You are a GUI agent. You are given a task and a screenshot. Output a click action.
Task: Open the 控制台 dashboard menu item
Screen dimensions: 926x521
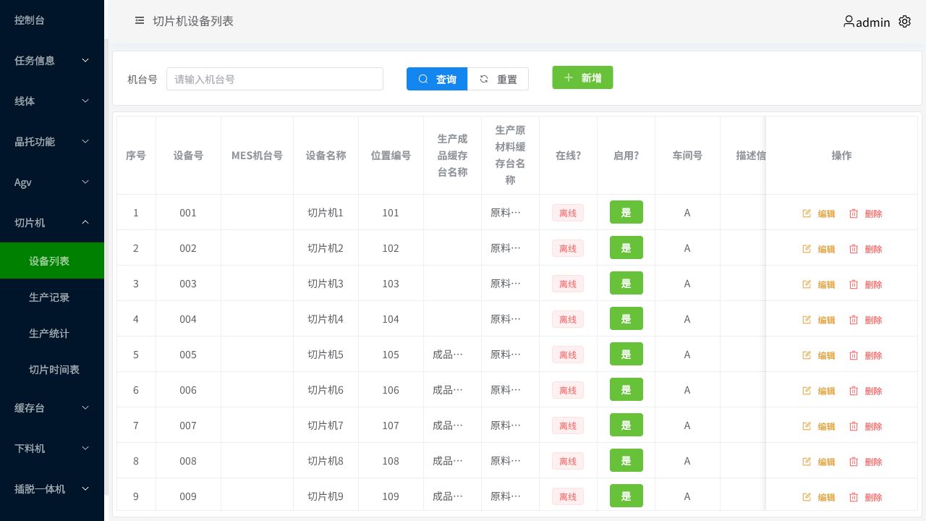[52, 20]
